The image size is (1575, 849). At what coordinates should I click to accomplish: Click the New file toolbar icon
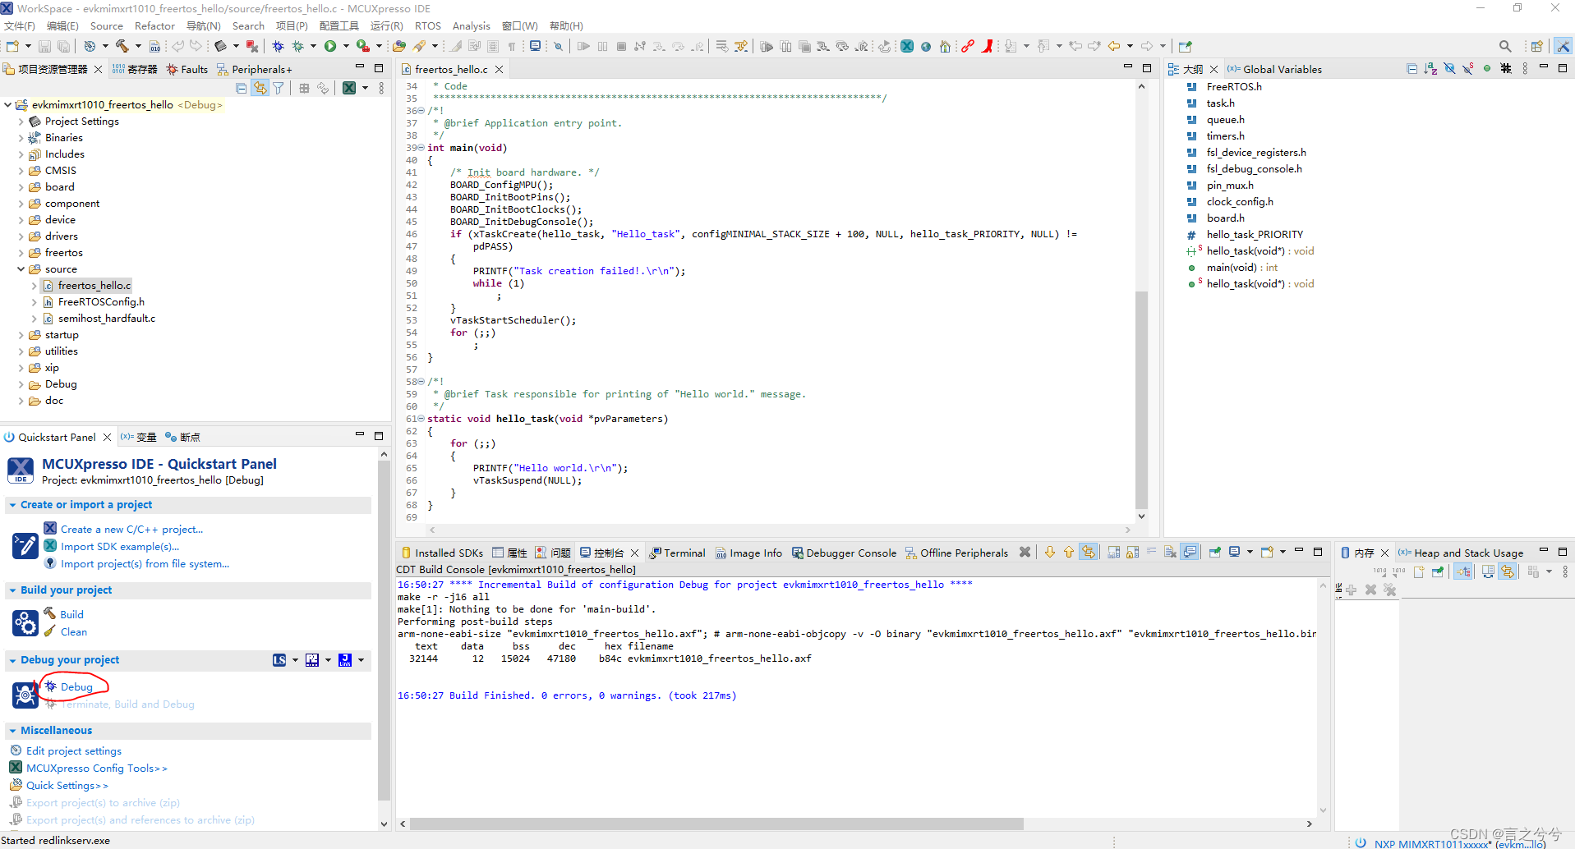point(13,46)
